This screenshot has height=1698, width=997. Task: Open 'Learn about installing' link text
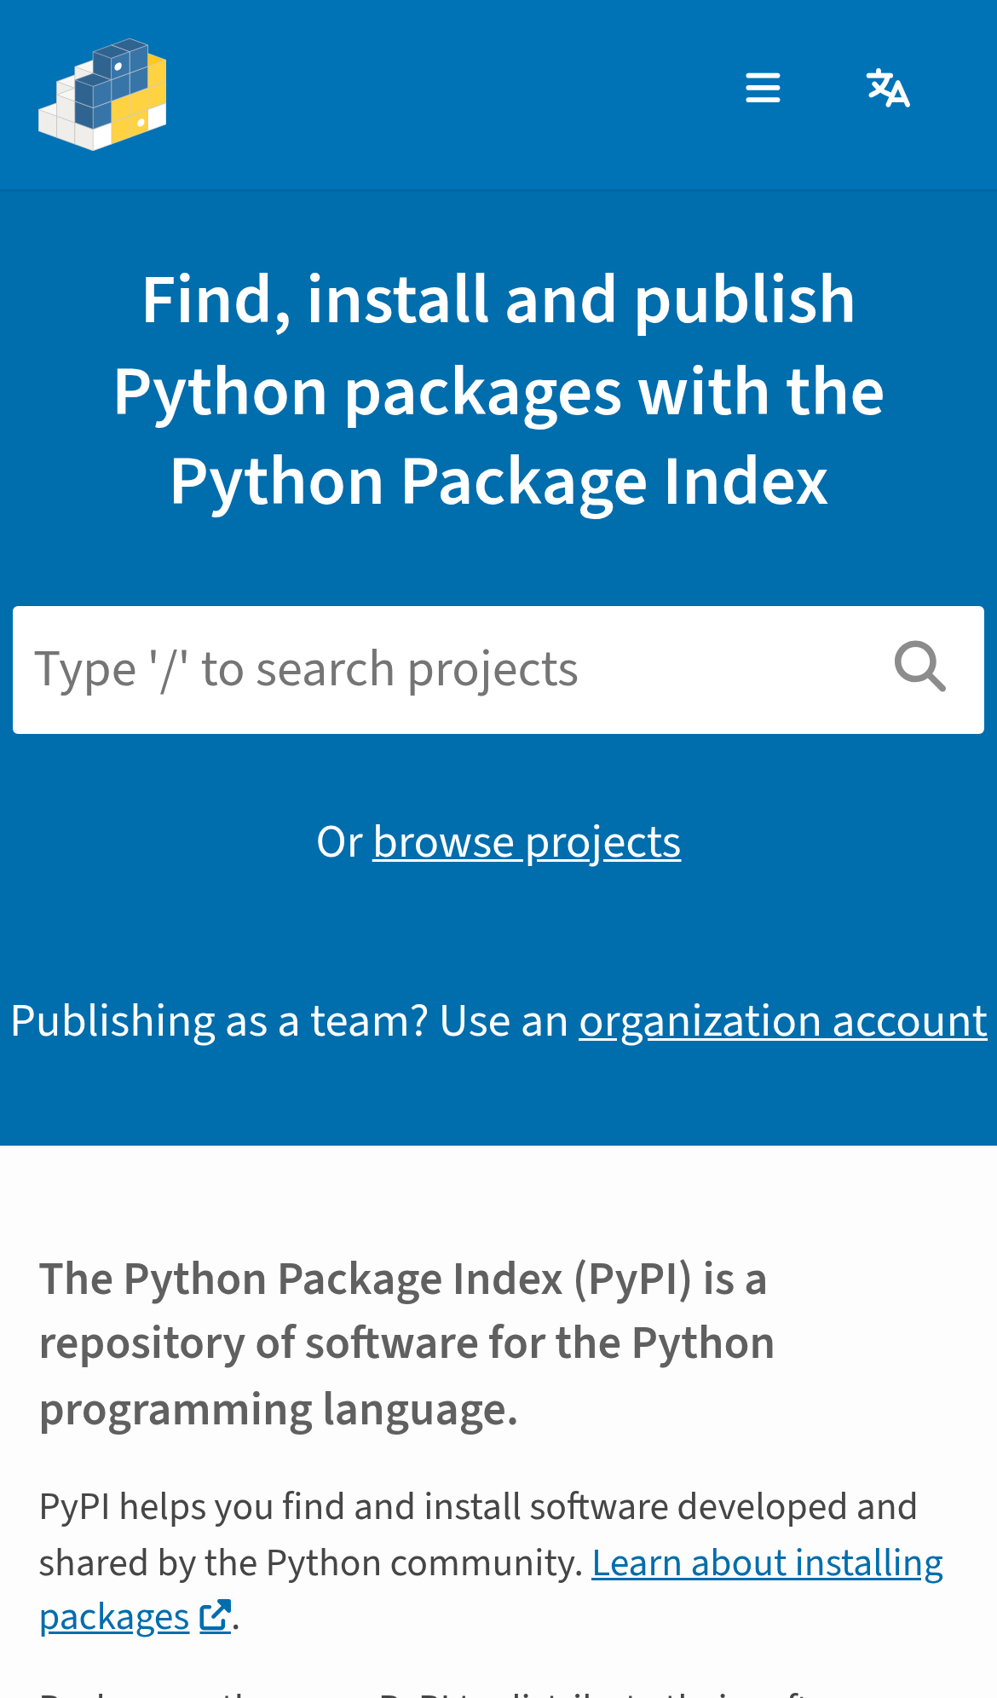click(x=768, y=1562)
